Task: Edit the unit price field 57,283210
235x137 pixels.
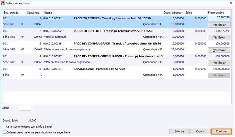Action: click(x=219, y=18)
